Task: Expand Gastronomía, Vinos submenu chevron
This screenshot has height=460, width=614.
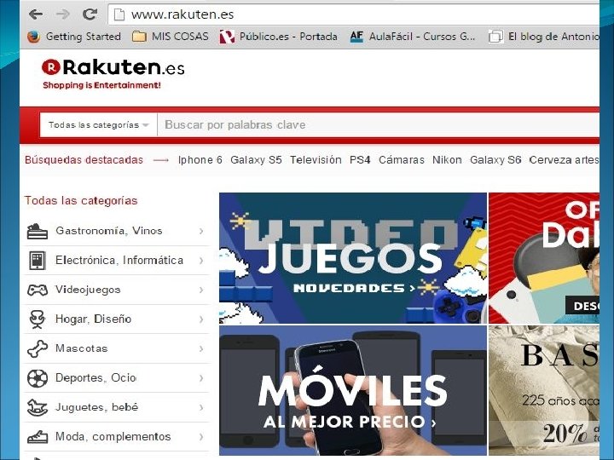Action: pyautogui.click(x=201, y=231)
